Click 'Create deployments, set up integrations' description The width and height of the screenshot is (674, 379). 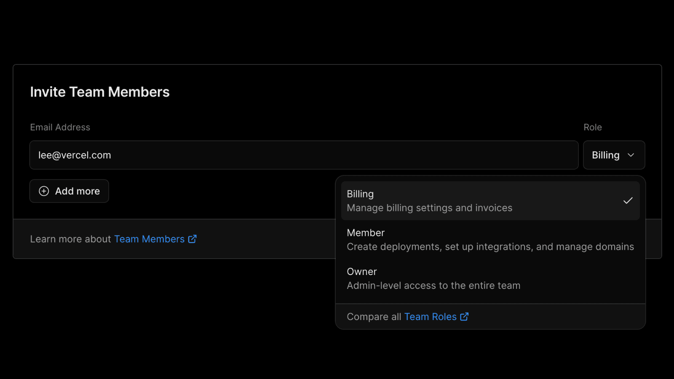tap(490, 247)
